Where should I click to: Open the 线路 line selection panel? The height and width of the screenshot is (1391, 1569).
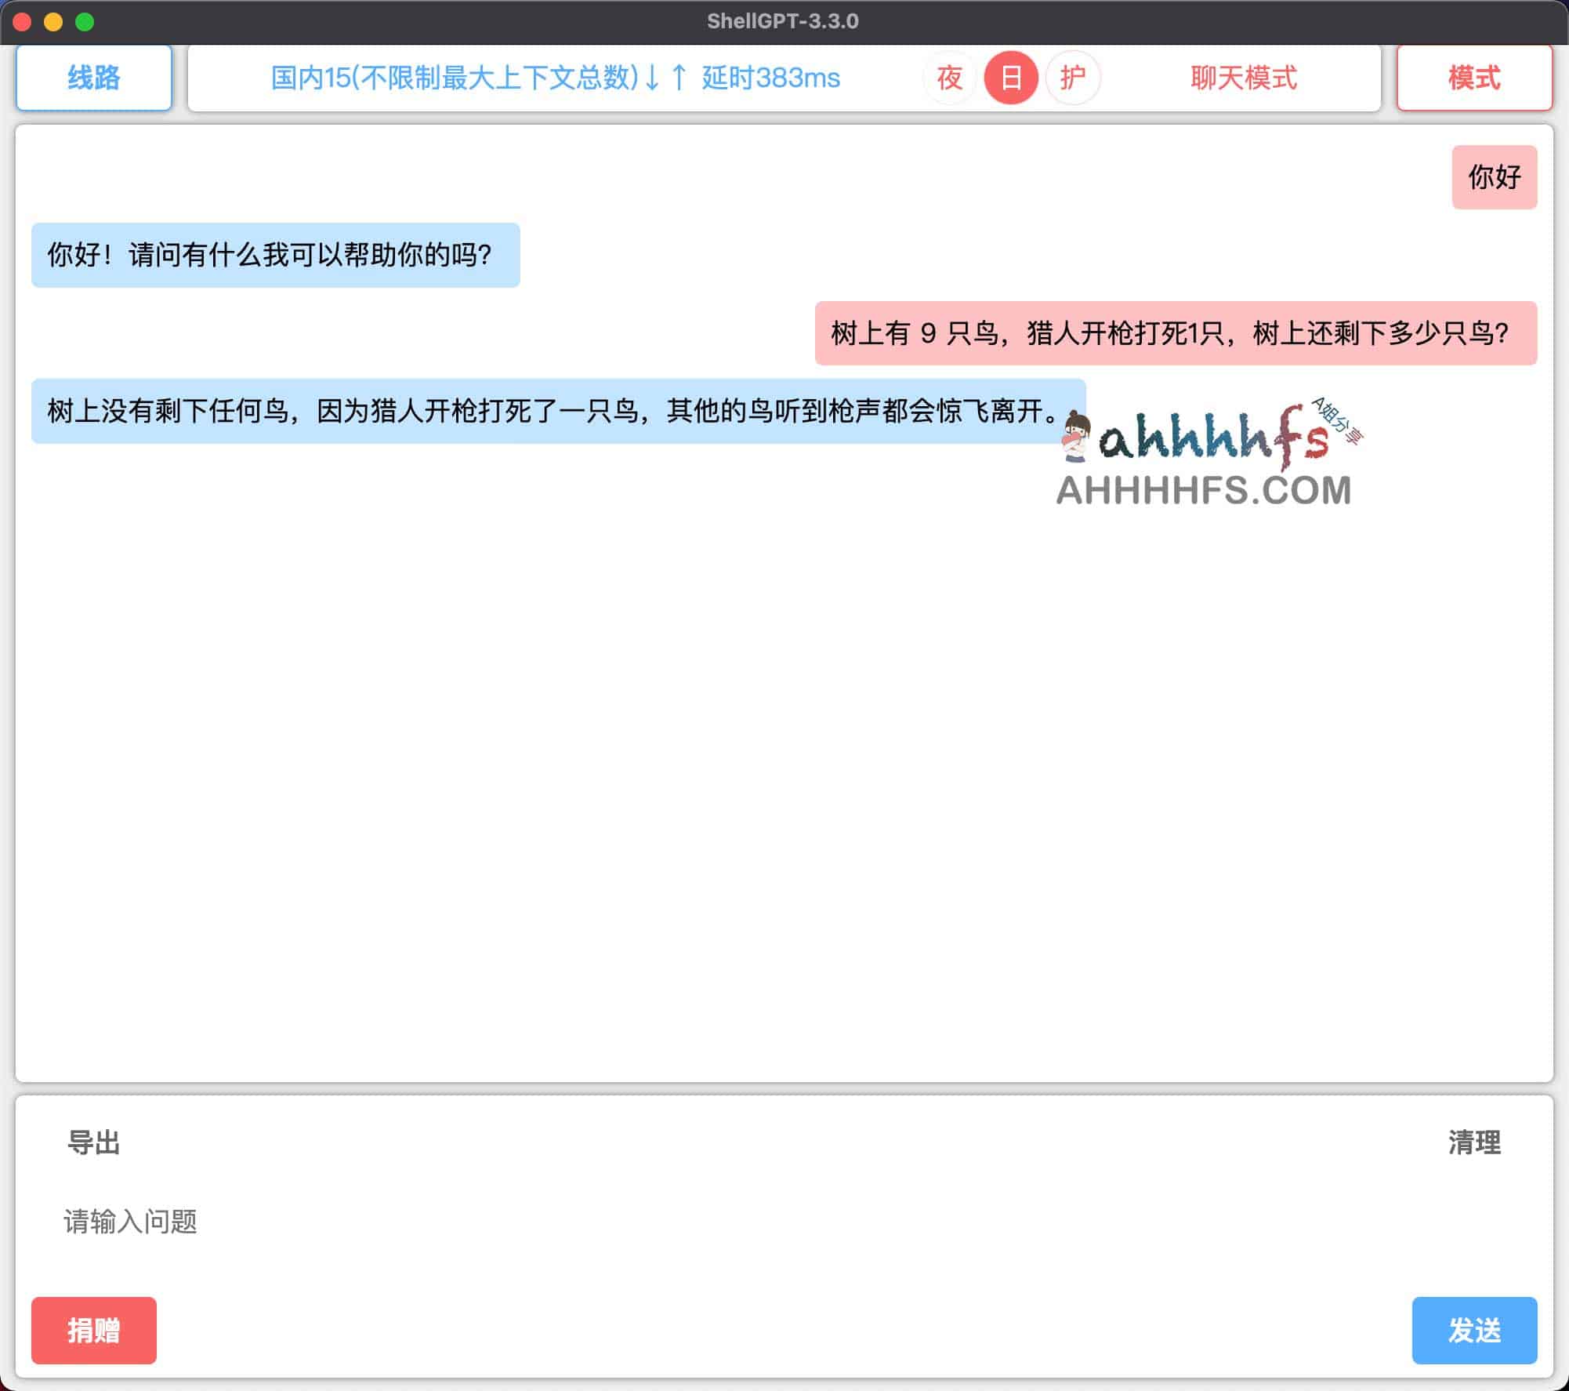(x=92, y=78)
